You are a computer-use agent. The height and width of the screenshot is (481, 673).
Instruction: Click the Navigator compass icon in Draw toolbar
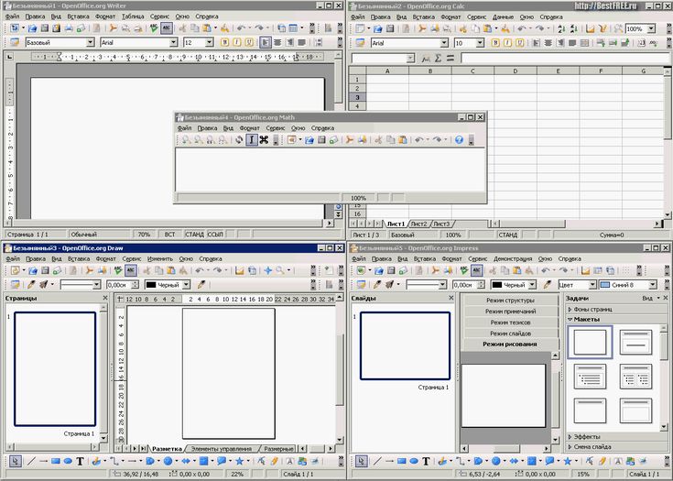pos(267,270)
